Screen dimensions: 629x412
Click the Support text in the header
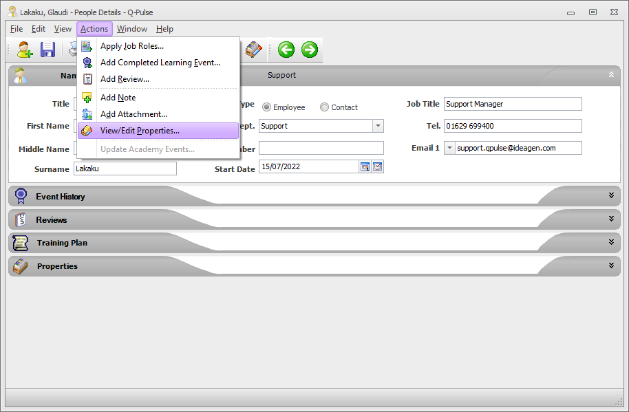click(x=281, y=75)
